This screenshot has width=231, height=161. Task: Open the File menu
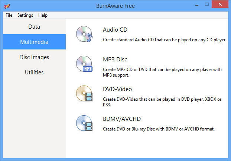point(9,15)
